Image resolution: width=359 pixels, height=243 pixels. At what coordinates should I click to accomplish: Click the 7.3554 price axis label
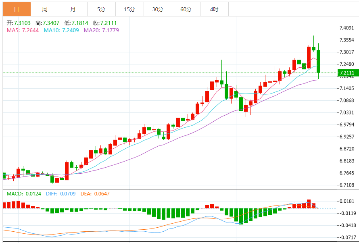pyautogui.click(x=347, y=40)
